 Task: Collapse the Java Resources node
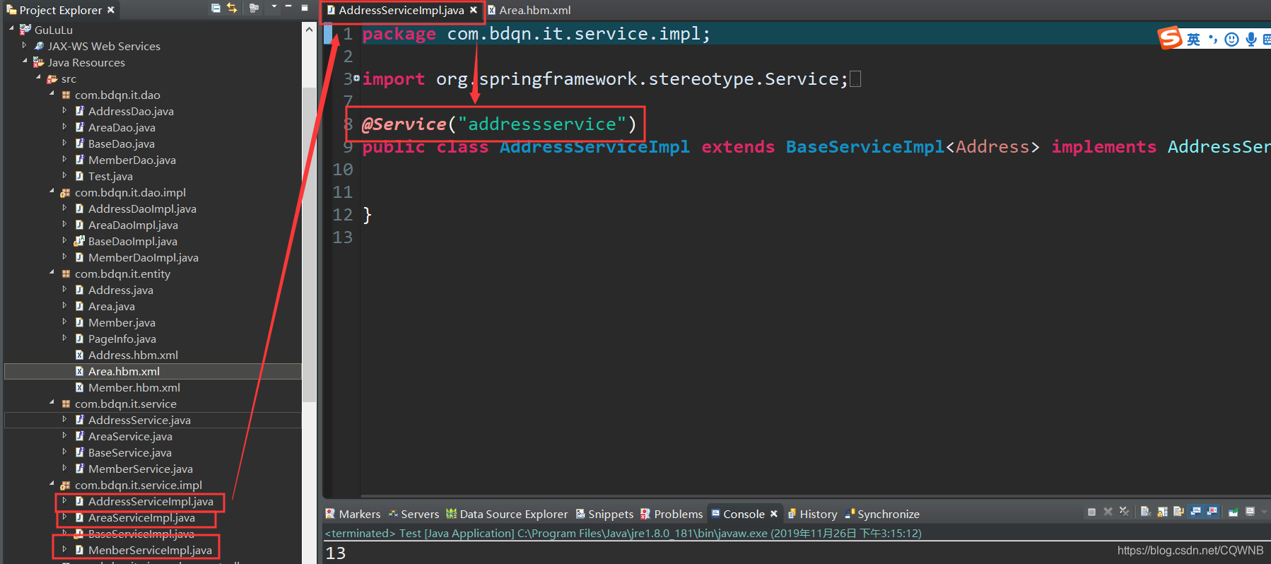coord(25,61)
